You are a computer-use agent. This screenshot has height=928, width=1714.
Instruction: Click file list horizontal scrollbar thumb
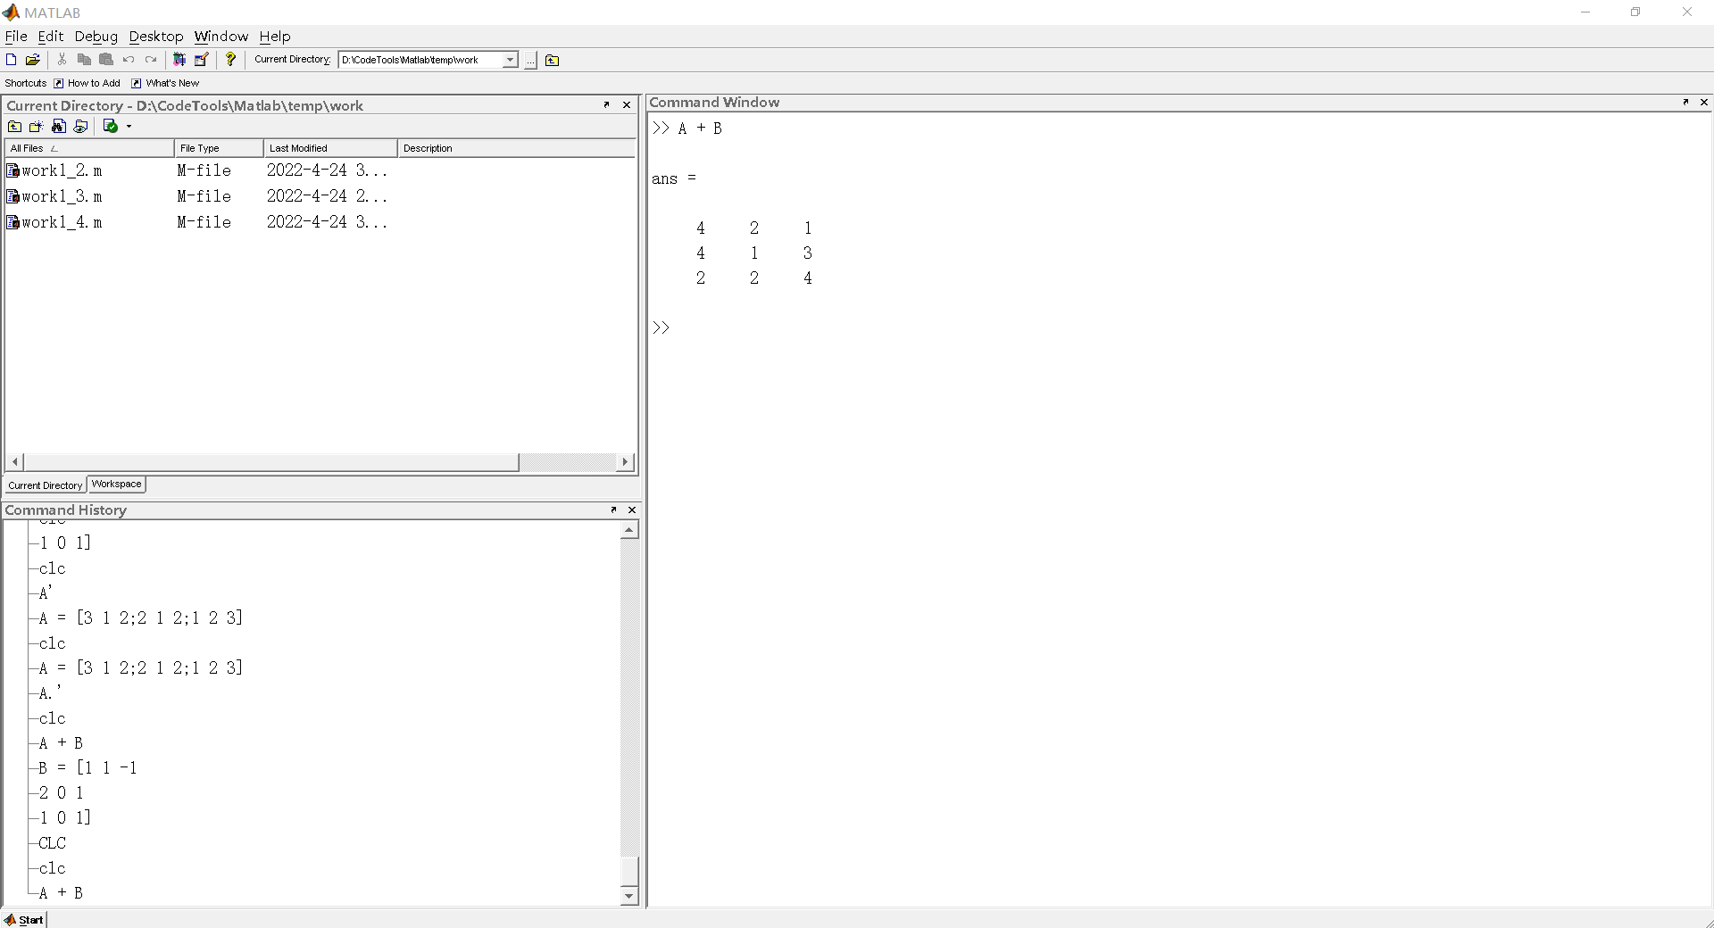click(271, 461)
